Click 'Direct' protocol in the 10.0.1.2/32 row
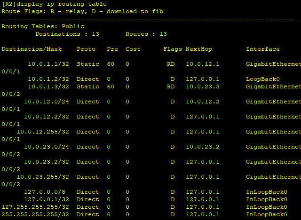 pyautogui.click(x=88, y=79)
